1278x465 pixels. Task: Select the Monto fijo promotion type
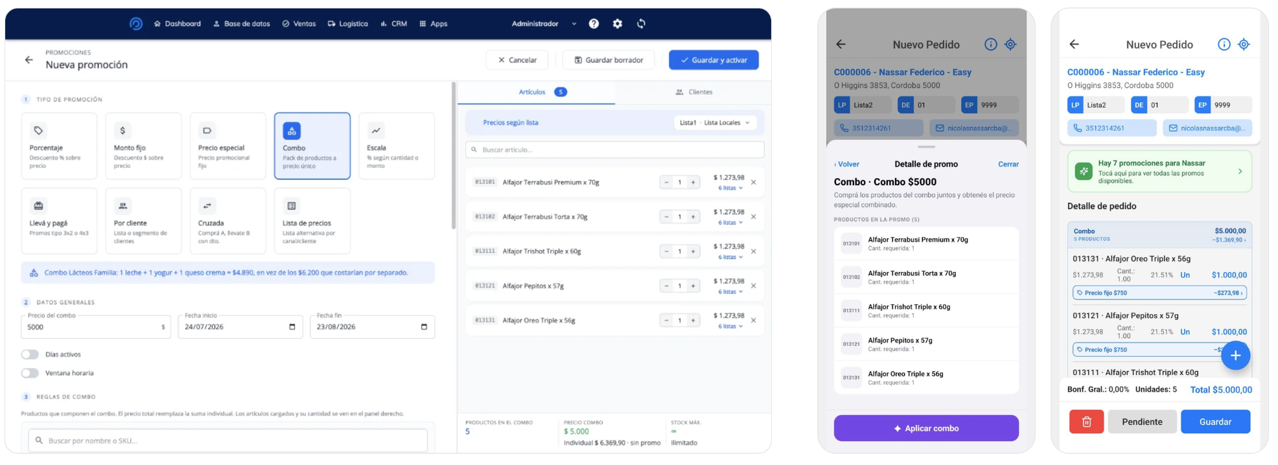click(x=143, y=146)
